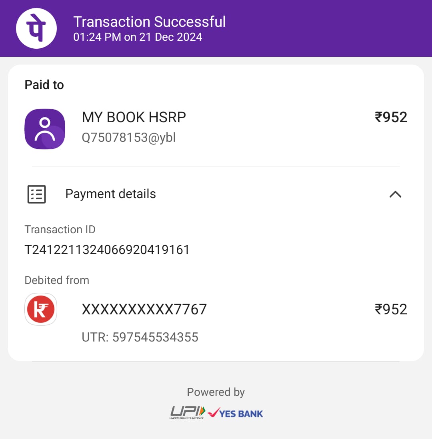
Task: Tap the transaction date and time text
Action: pyautogui.click(x=138, y=37)
